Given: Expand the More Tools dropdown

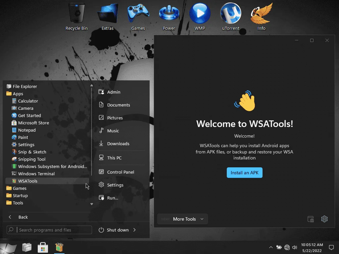Looking at the screenshot, I should point(182,219).
